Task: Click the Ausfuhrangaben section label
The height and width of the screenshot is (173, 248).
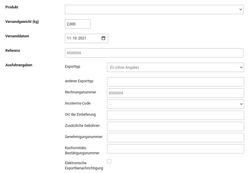Action: tap(19, 65)
